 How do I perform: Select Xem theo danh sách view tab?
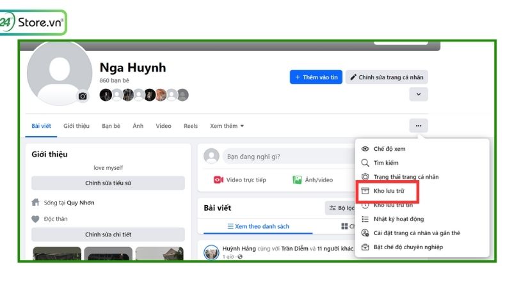point(258,226)
